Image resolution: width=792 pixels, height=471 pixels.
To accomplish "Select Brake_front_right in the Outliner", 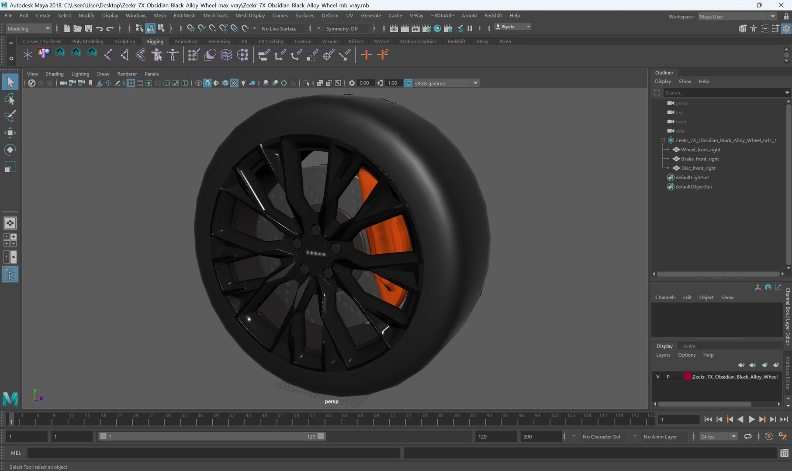I will 700,159.
